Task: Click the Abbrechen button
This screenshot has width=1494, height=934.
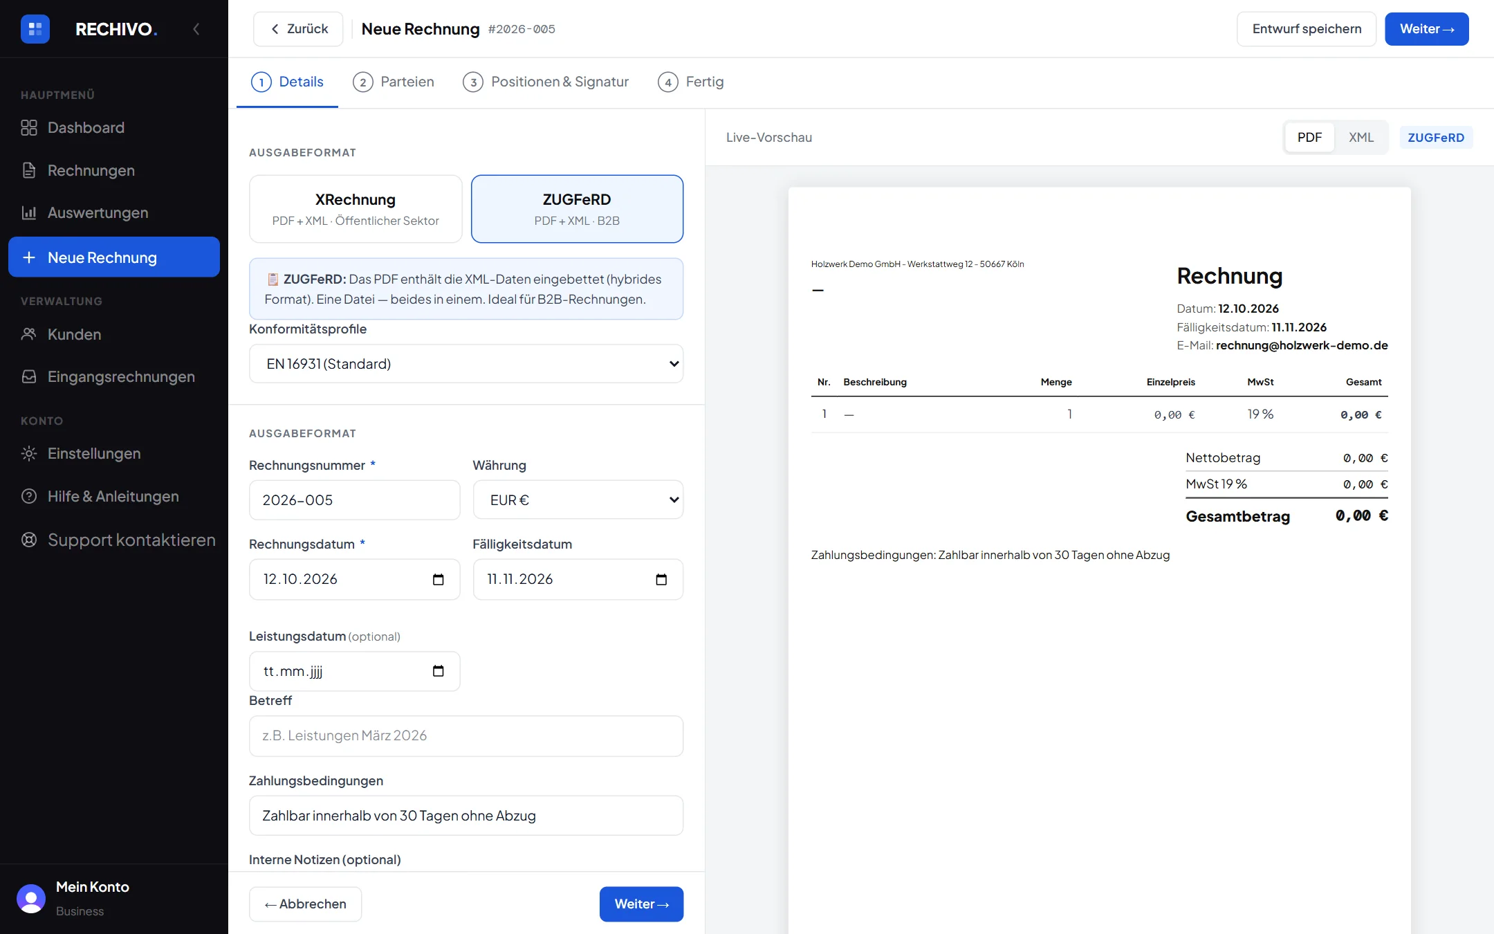Action: click(305, 904)
